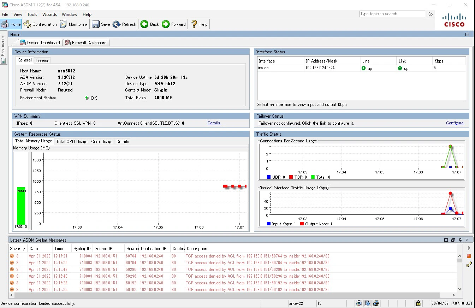This screenshot has height=308, width=475.
Task: Configure ASDM syslog filters (gears icon)
Action: tap(469, 264)
